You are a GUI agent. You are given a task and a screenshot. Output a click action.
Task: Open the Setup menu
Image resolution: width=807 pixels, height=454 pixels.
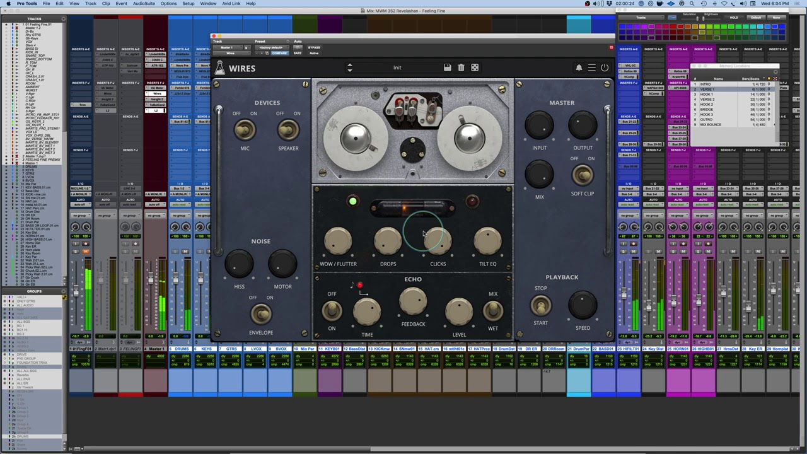[188, 3]
